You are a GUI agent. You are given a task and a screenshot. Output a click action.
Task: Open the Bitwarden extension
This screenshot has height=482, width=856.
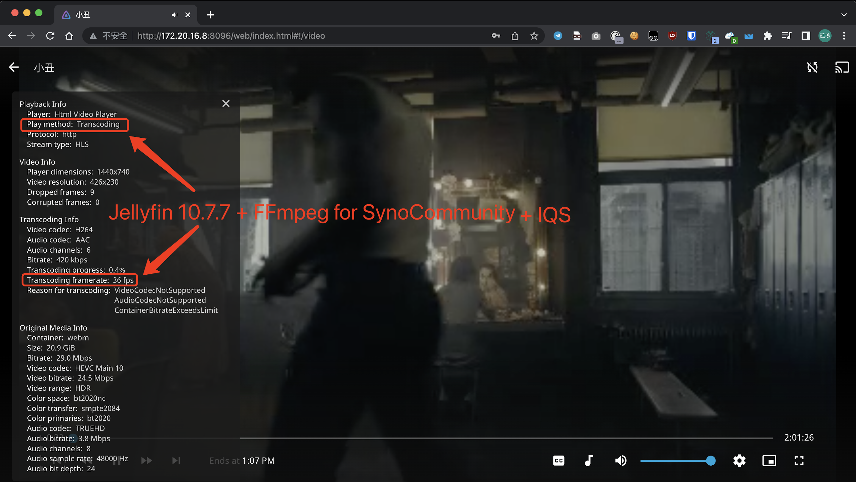point(691,35)
